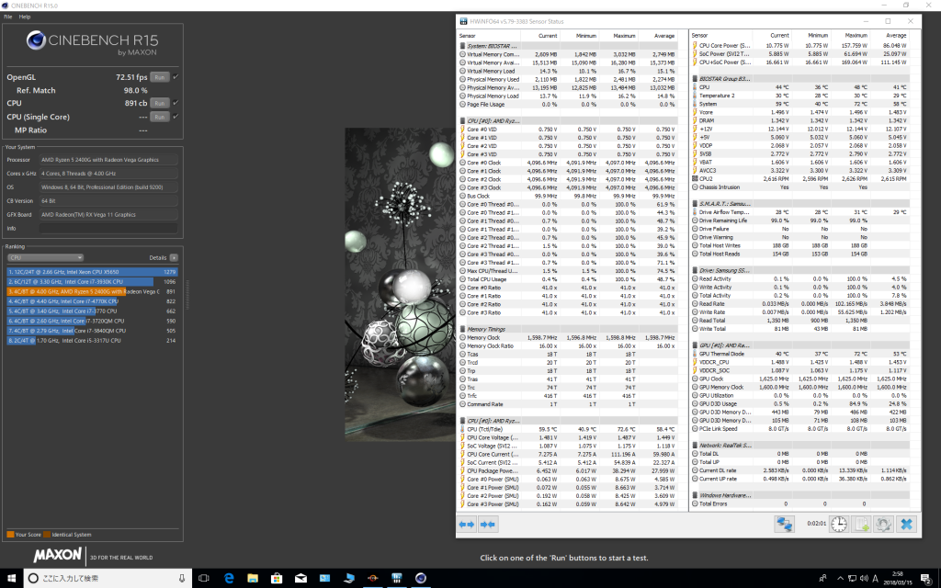
Task: Switch to the Cinebench taskbar icon
Action: tap(421, 579)
